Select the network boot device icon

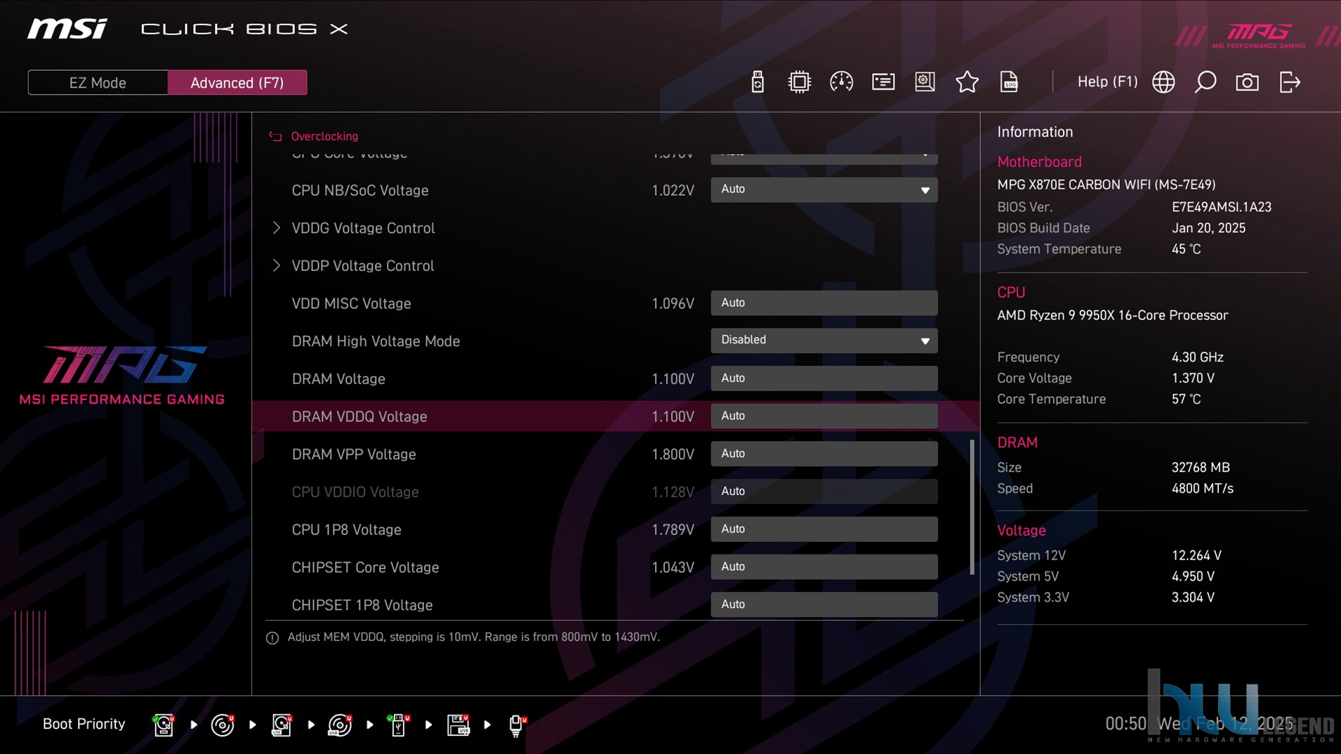pos(517,725)
